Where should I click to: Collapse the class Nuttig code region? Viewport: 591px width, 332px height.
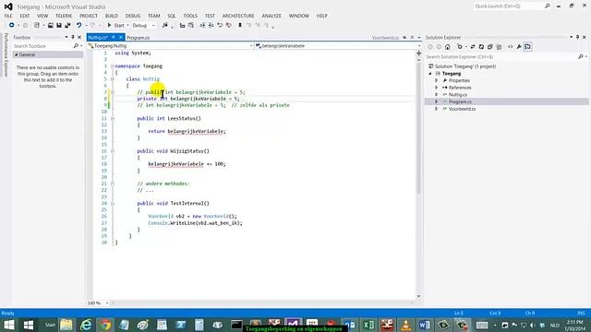coord(113,79)
